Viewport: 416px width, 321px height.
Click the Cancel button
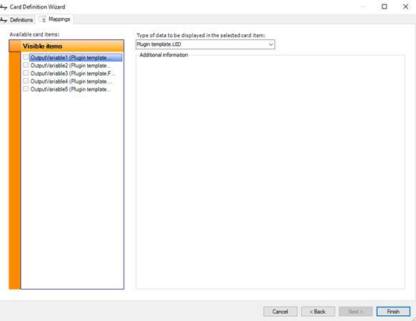[280, 312]
